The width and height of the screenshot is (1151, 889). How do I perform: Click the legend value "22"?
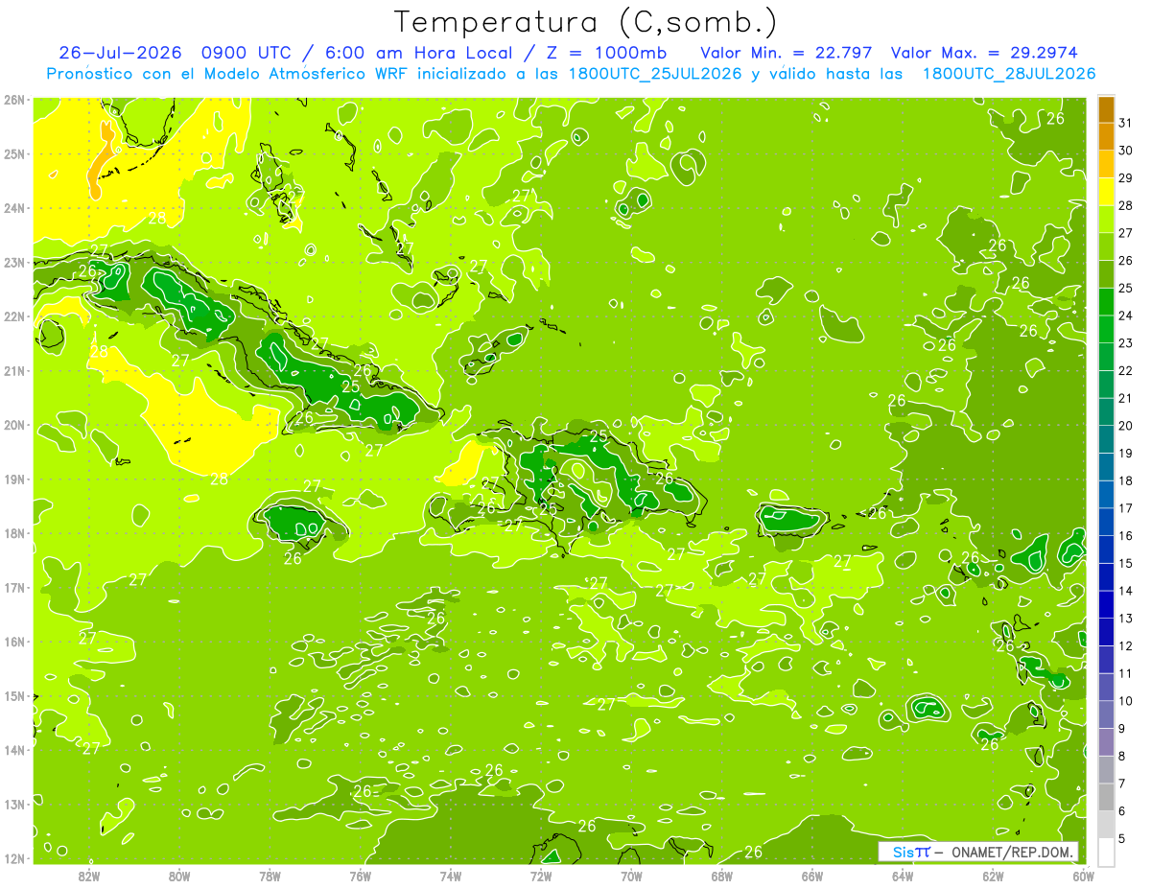(x=1126, y=371)
